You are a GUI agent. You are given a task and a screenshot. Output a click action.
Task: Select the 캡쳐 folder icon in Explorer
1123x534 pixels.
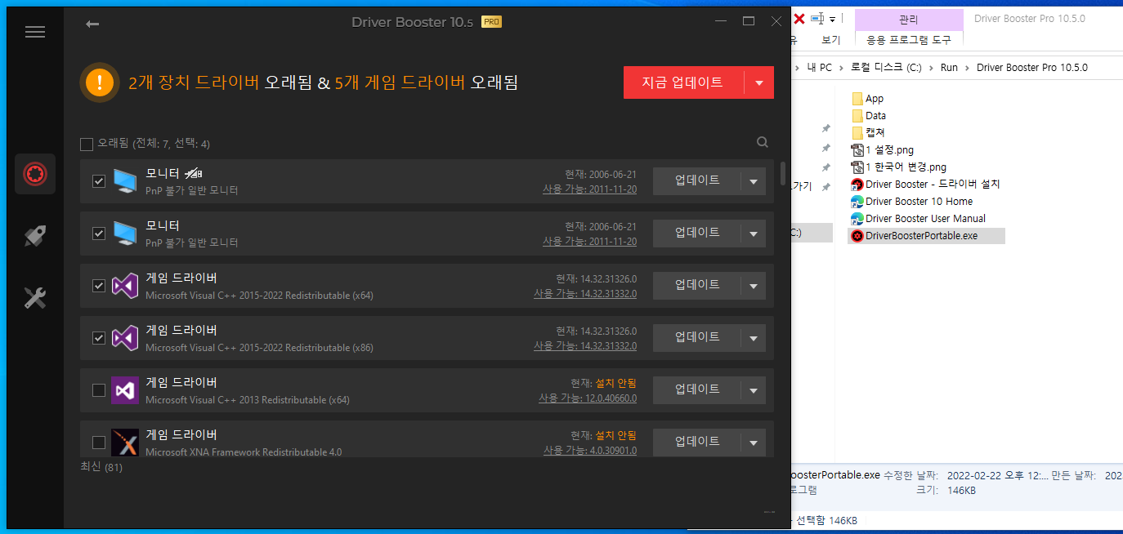click(x=857, y=132)
